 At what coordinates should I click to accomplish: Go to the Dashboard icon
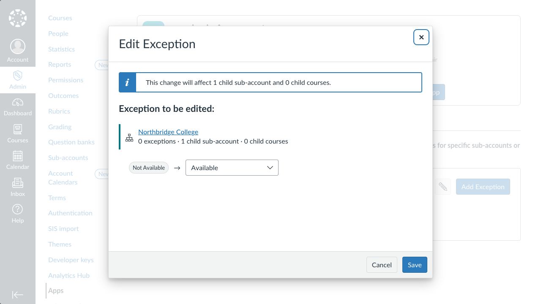click(x=18, y=102)
